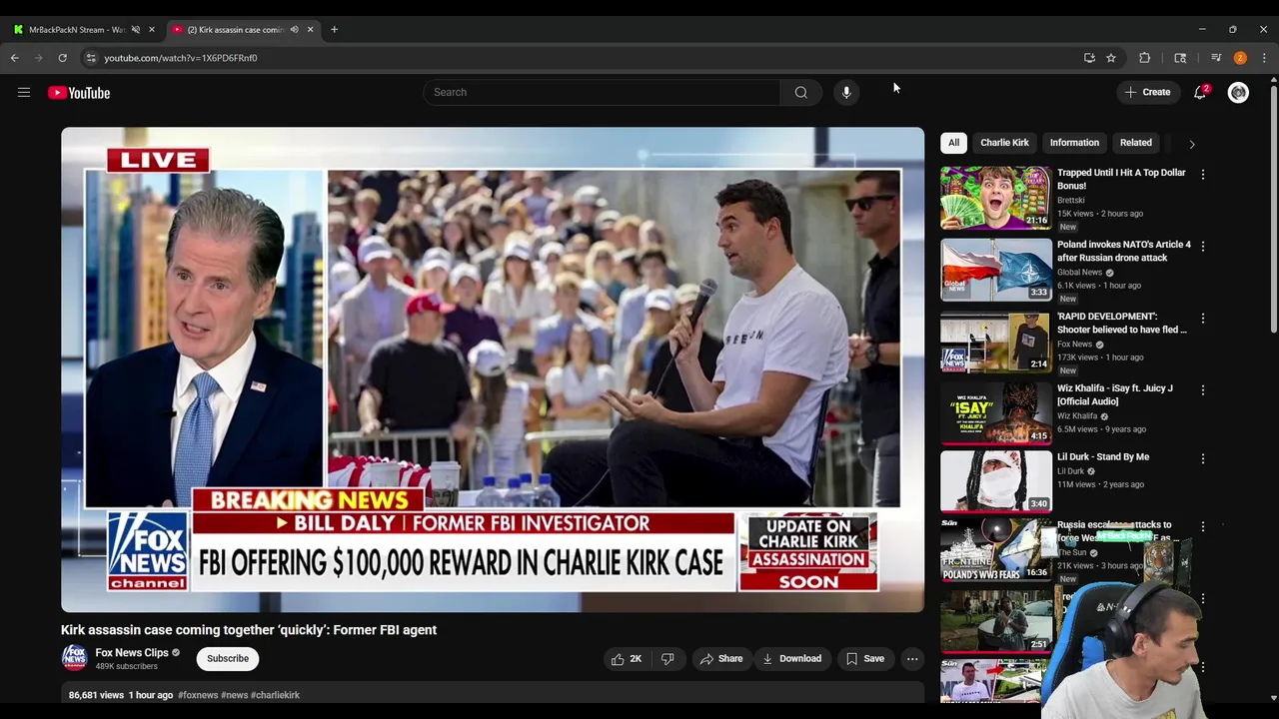Open Poland invokes NATO's Article 4 title

click(1124, 251)
